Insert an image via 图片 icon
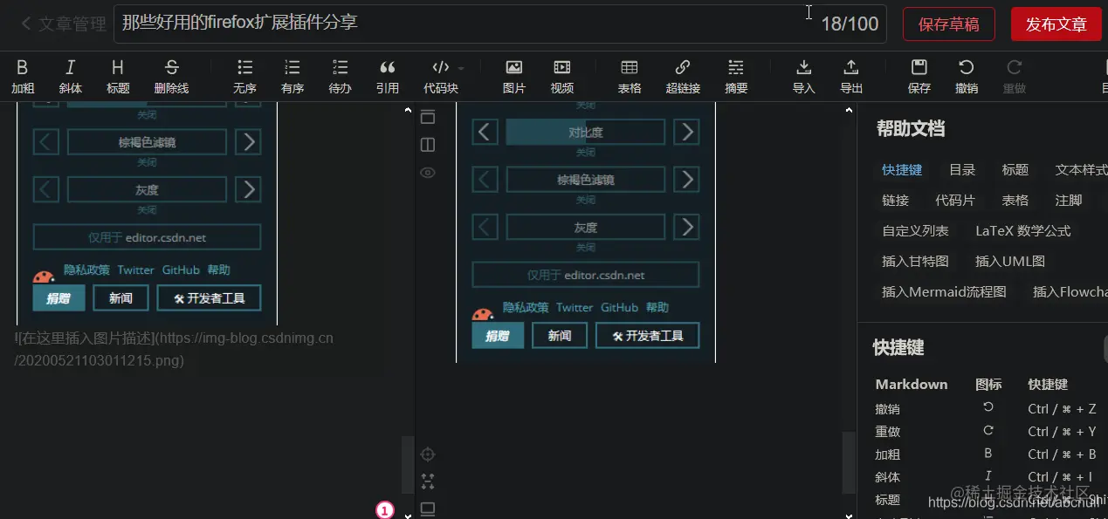1108x519 pixels. coord(513,76)
